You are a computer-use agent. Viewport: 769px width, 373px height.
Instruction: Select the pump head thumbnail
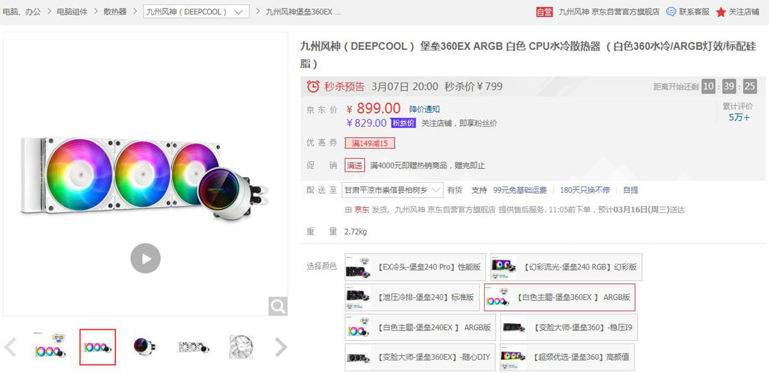click(x=145, y=347)
